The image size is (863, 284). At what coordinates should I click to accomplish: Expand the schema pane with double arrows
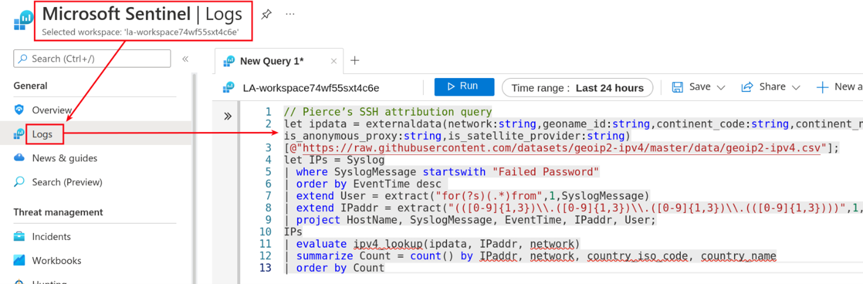tap(228, 116)
